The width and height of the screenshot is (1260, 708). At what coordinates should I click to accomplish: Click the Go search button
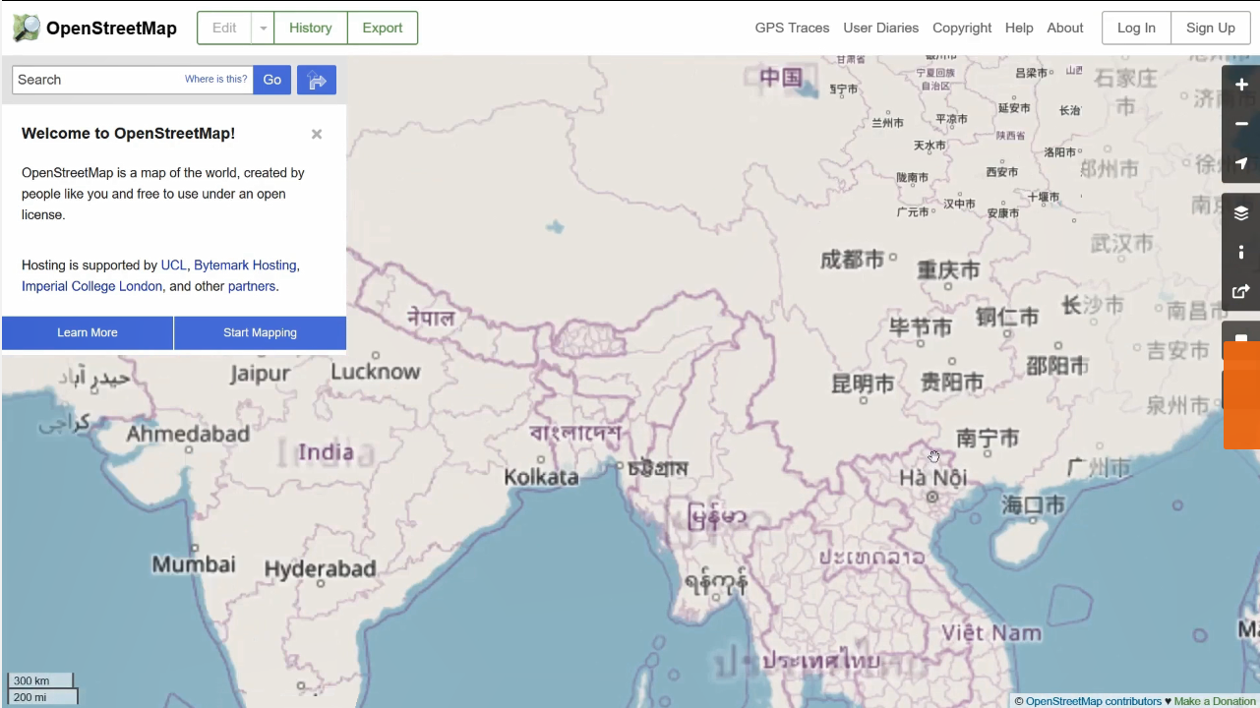272,80
